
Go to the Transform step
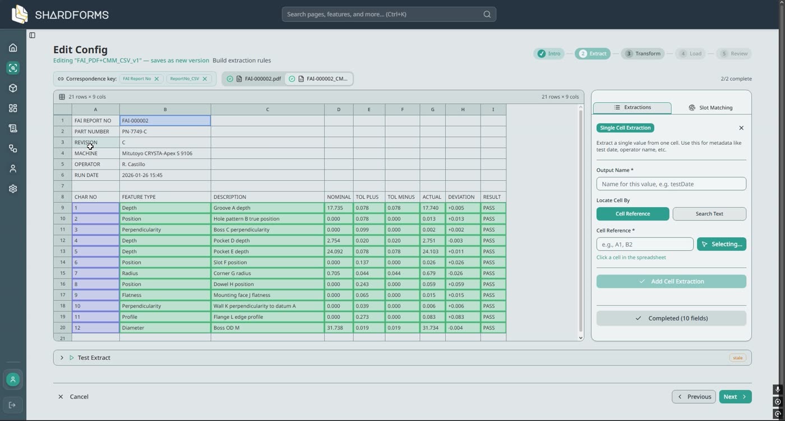coord(643,54)
